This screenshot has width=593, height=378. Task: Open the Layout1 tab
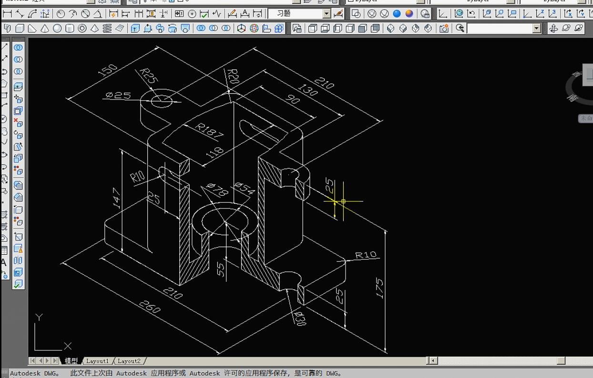point(97,361)
